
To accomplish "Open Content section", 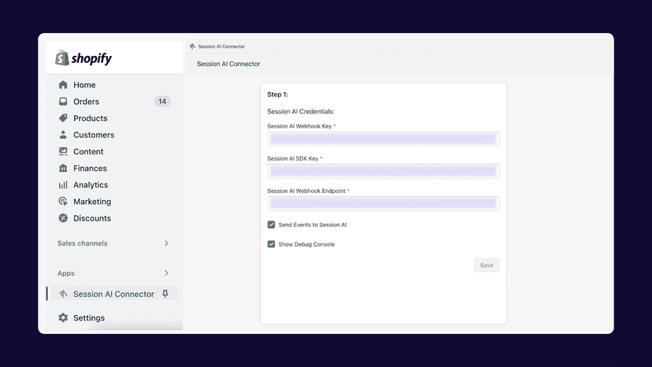I will (x=88, y=151).
